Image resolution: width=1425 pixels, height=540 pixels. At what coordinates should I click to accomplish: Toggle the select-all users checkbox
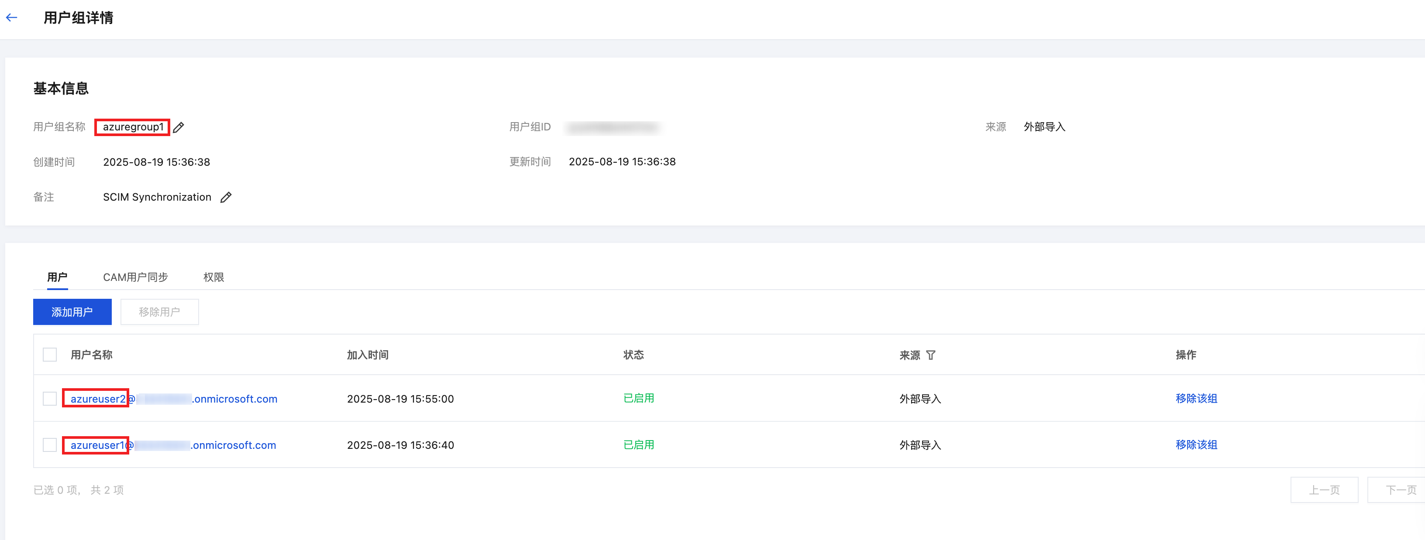pos(50,355)
